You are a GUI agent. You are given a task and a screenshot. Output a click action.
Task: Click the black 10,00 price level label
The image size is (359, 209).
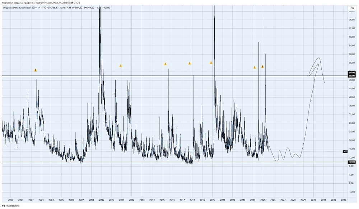pos(352,162)
